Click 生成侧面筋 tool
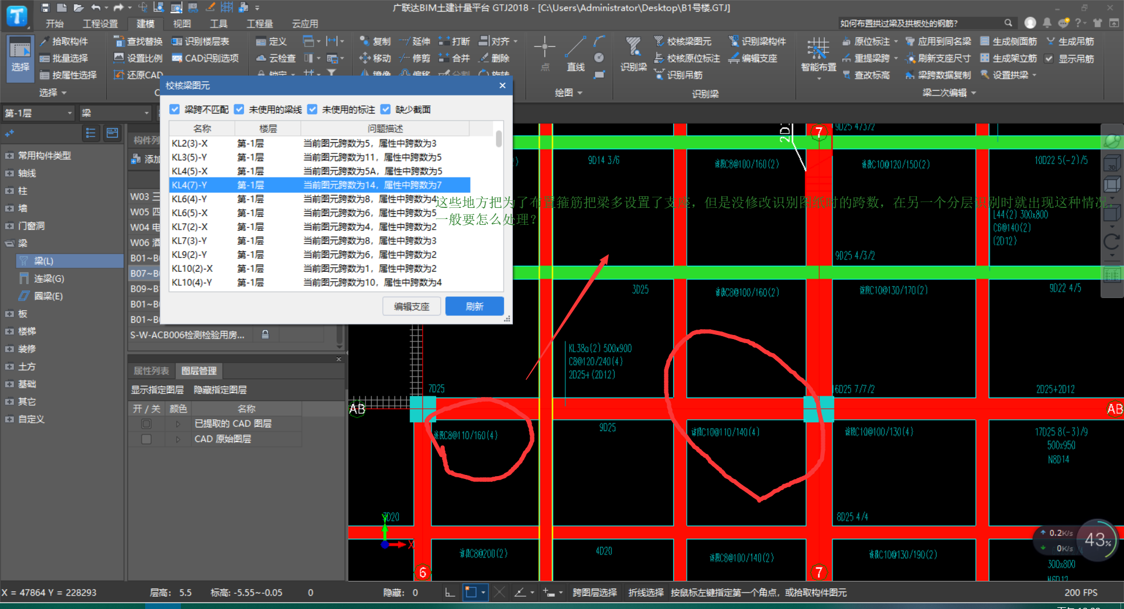The image size is (1124, 609). (x=1009, y=42)
